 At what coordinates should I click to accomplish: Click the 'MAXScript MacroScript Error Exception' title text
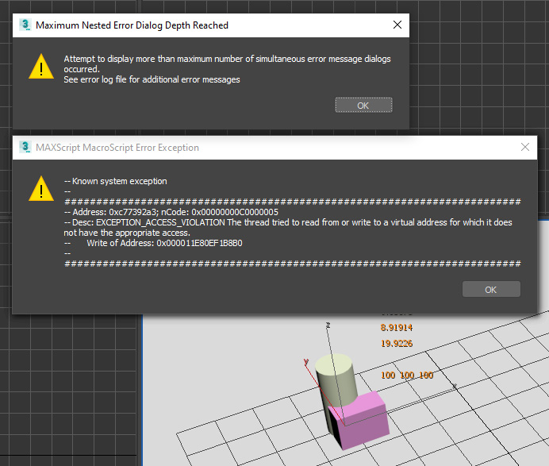(x=117, y=148)
